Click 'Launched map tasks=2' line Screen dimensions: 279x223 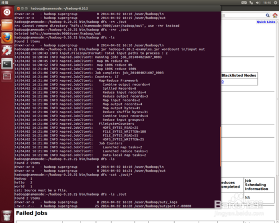click(x=78, y=147)
